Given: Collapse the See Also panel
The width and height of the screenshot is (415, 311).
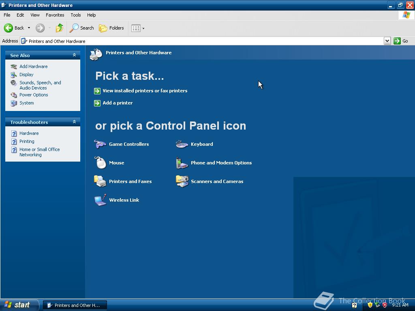Looking at the screenshot, I should (x=75, y=55).
